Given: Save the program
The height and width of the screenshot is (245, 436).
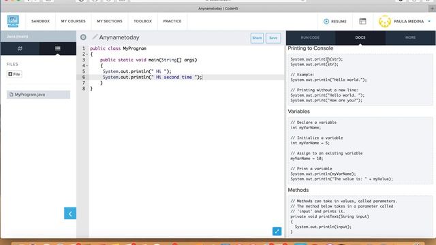Looking at the screenshot, I should click(x=273, y=38).
